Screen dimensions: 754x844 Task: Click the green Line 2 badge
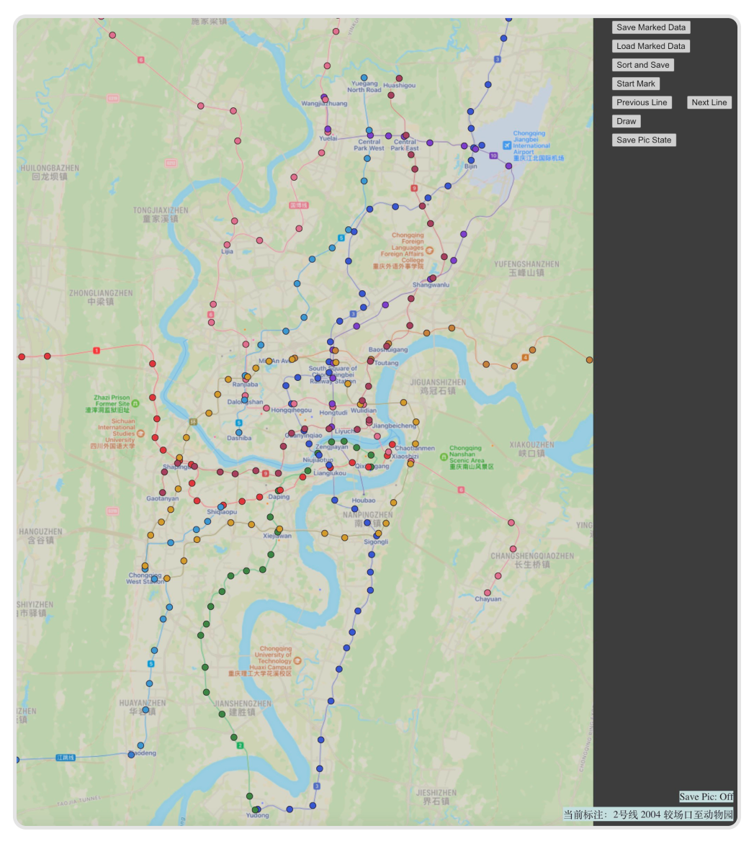241,745
